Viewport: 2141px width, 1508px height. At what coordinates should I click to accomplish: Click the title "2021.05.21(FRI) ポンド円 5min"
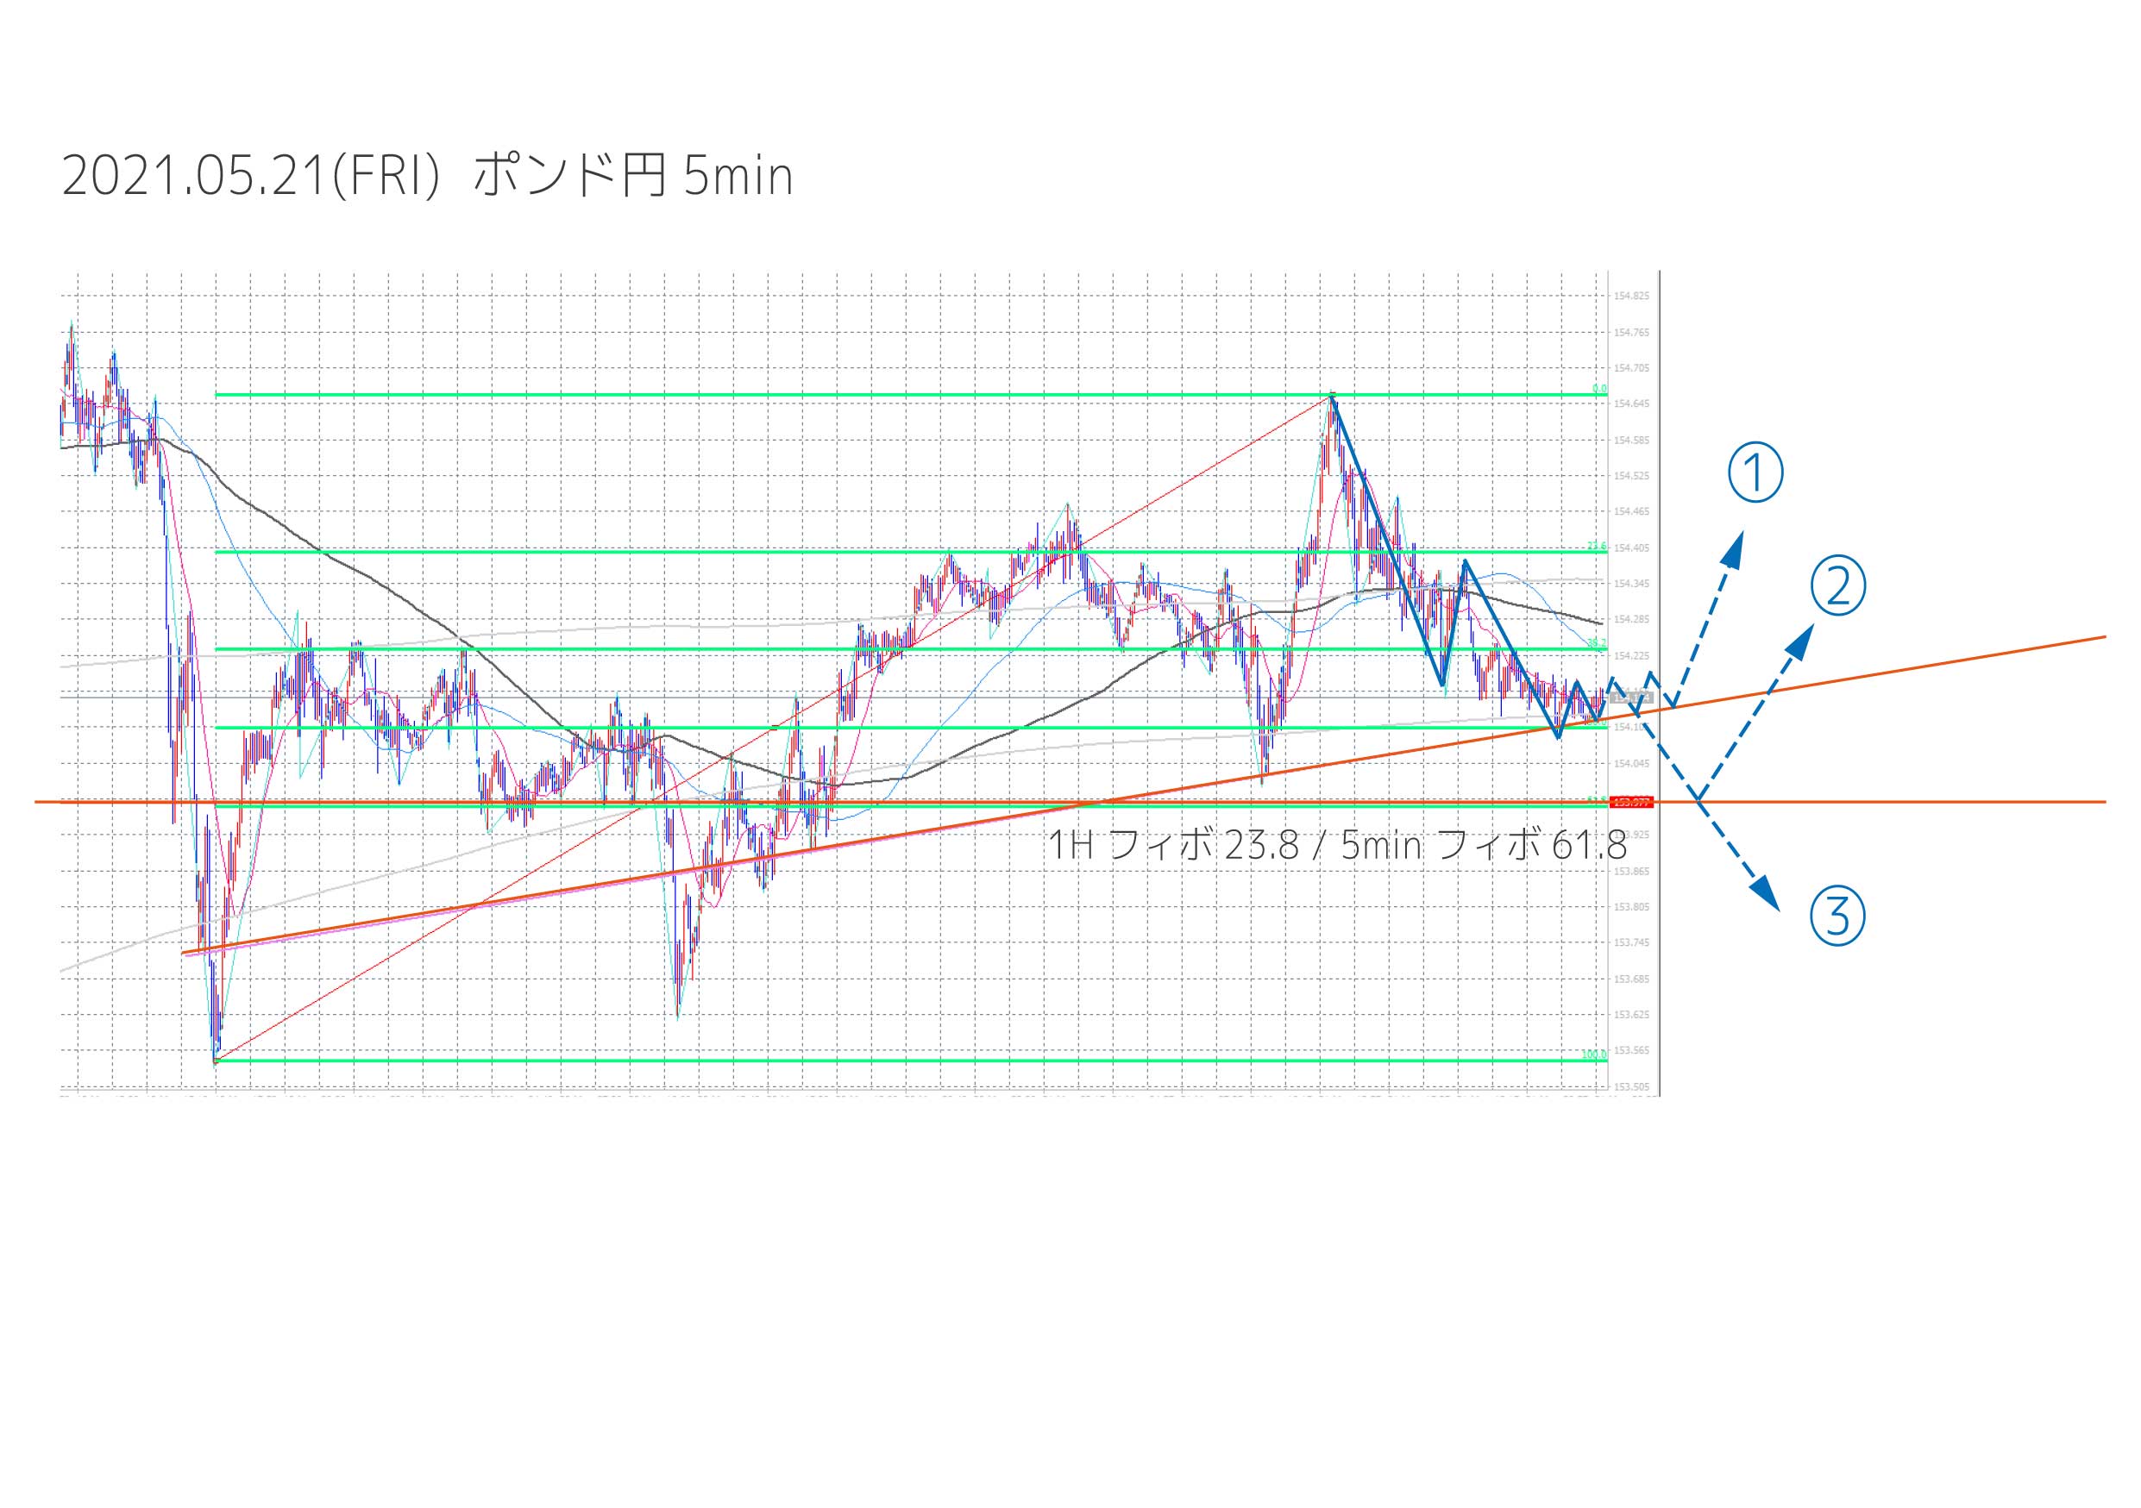click(428, 176)
